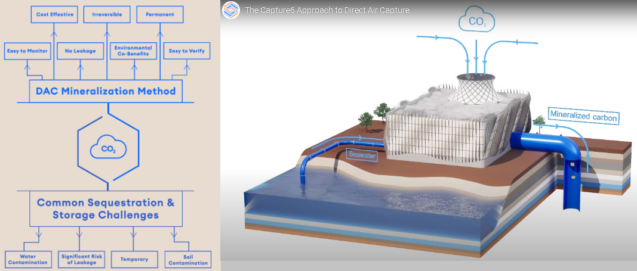Click the 'Seawater' label in the video
The image size is (637, 271).
point(361,154)
